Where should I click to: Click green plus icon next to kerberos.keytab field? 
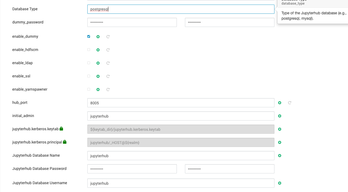280,129
